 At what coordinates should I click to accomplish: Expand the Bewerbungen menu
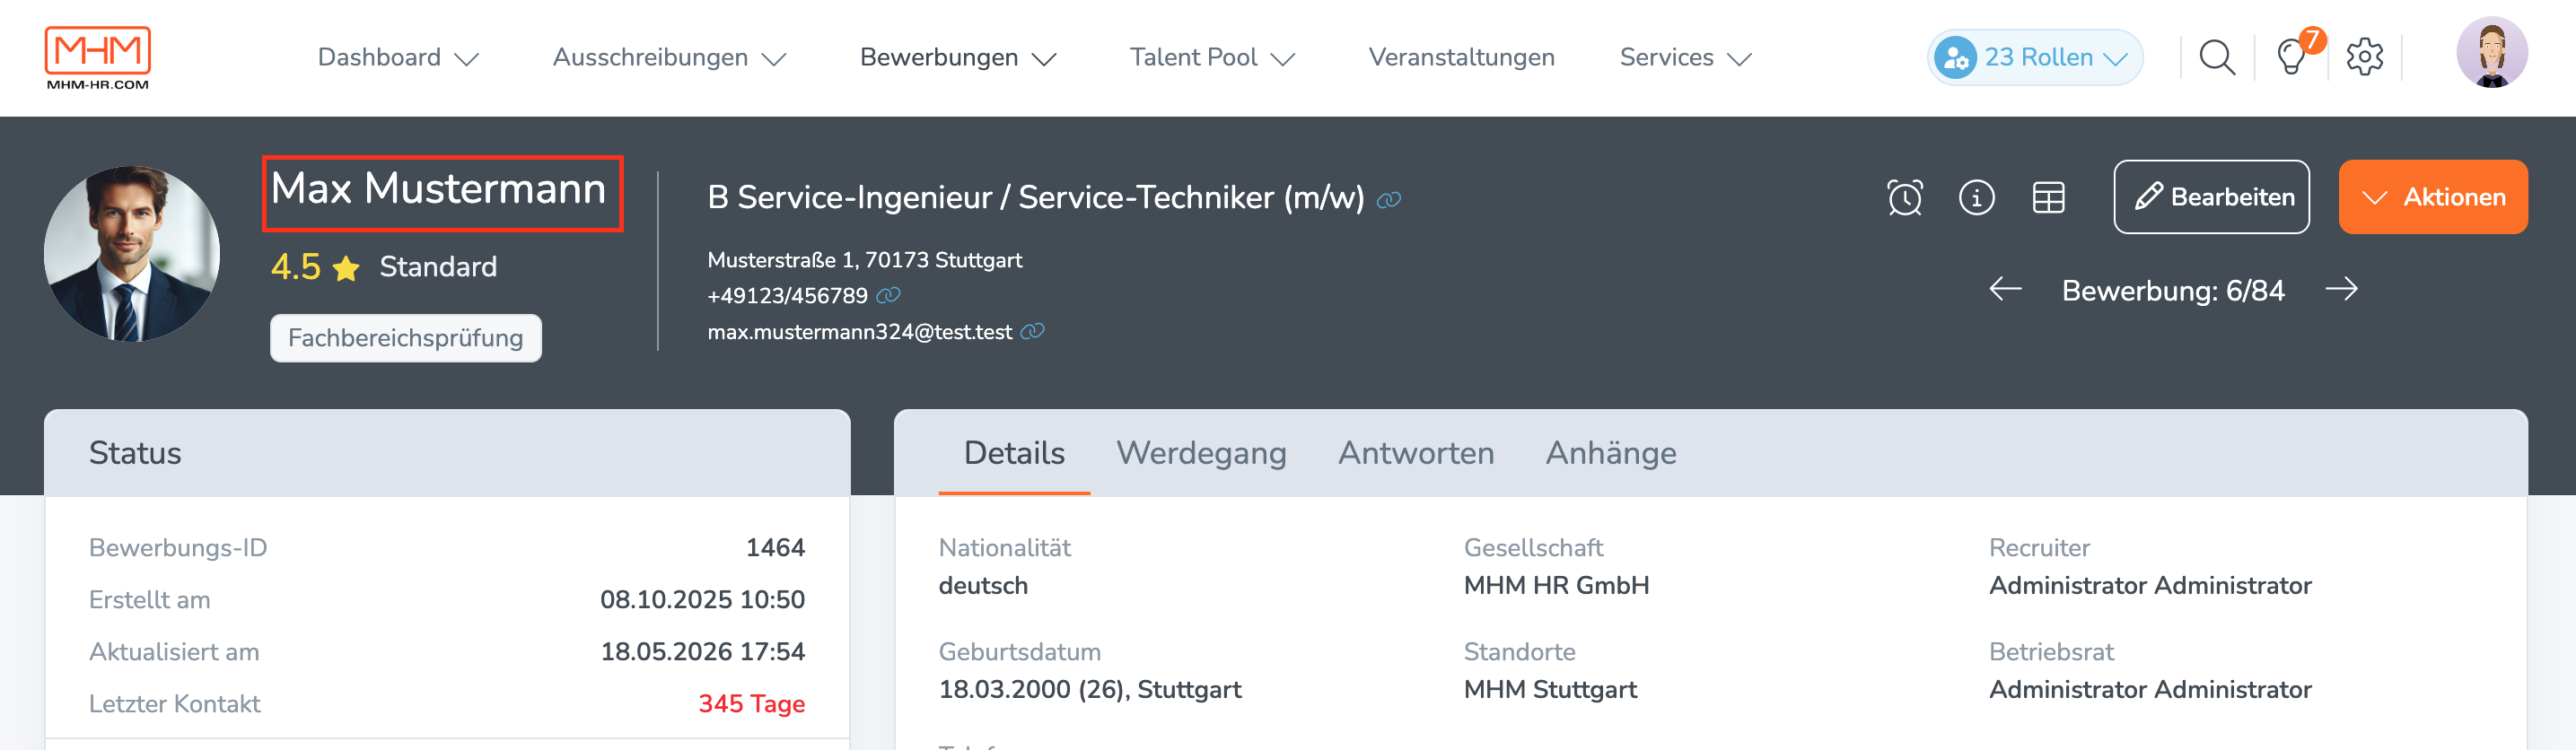958,57
